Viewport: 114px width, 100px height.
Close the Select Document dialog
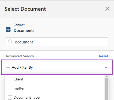[107, 9]
